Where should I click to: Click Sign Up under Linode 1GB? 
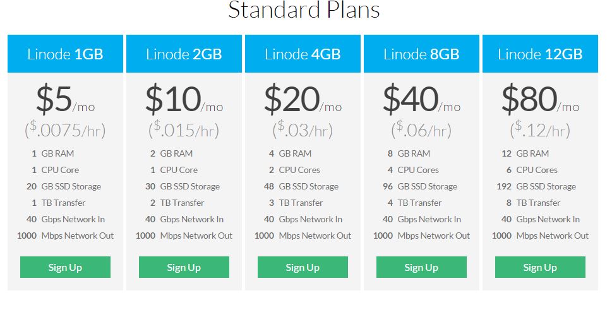pyautogui.click(x=65, y=267)
